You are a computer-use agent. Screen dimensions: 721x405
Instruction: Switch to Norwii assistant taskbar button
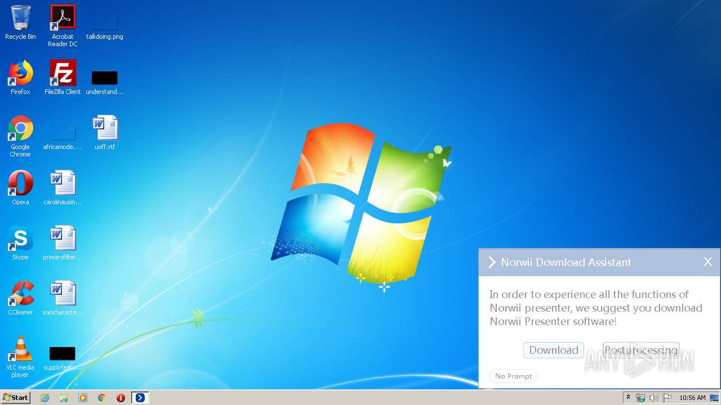pos(140,398)
